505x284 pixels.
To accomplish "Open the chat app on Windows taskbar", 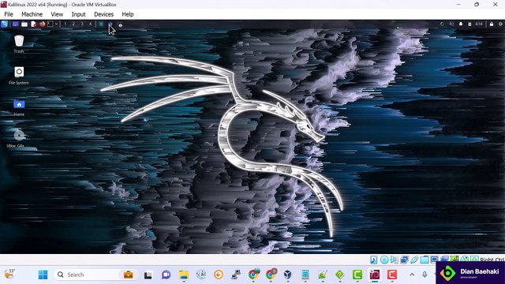I will pyautogui.click(x=166, y=275).
